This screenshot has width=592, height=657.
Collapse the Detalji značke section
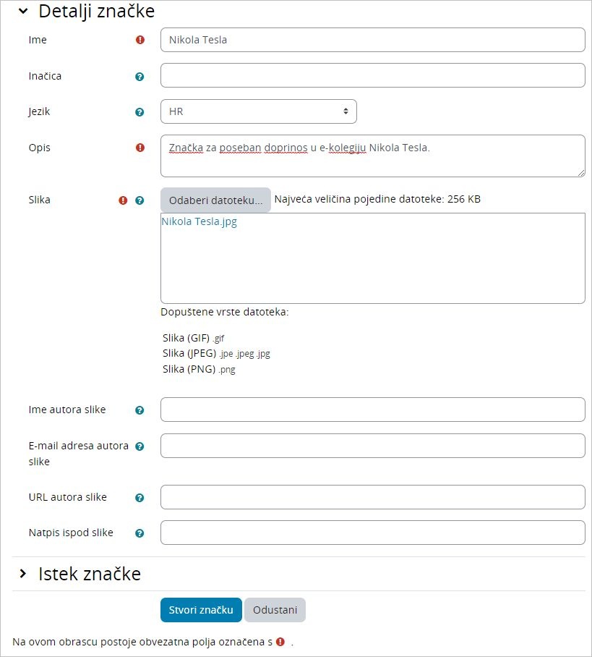click(23, 12)
